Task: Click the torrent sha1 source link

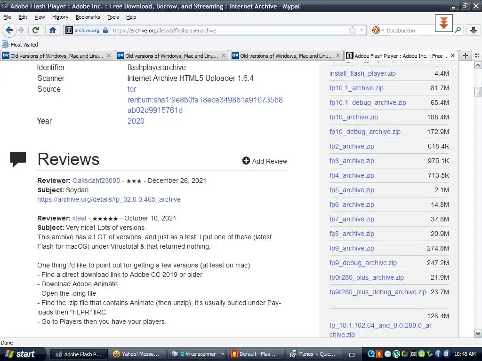Action: coord(205,100)
